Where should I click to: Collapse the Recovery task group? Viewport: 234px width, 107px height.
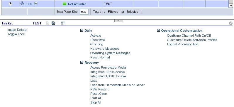point(82,63)
